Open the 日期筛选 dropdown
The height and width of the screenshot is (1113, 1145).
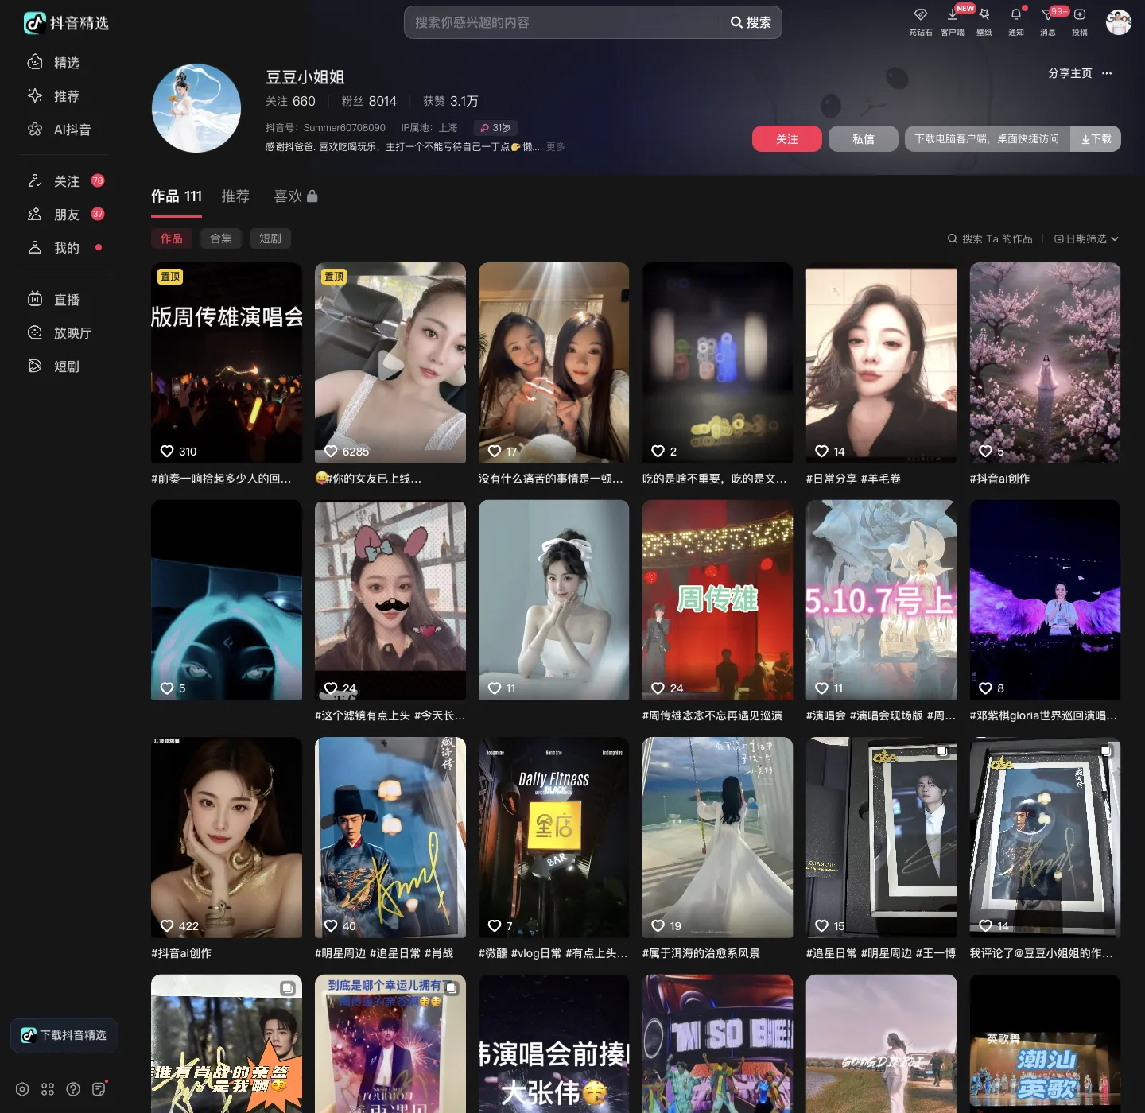[x=1086, y=238]
